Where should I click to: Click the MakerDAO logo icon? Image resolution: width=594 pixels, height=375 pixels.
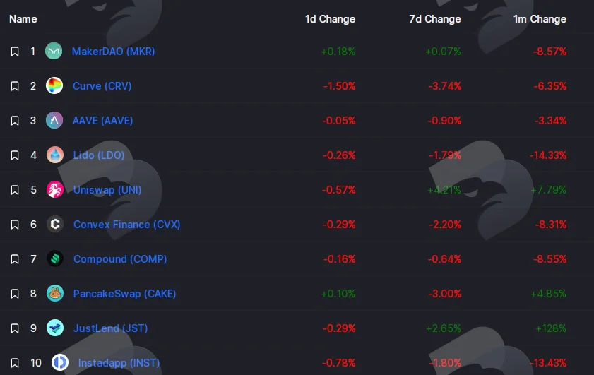pyautogui.click(x=54, y=51)
